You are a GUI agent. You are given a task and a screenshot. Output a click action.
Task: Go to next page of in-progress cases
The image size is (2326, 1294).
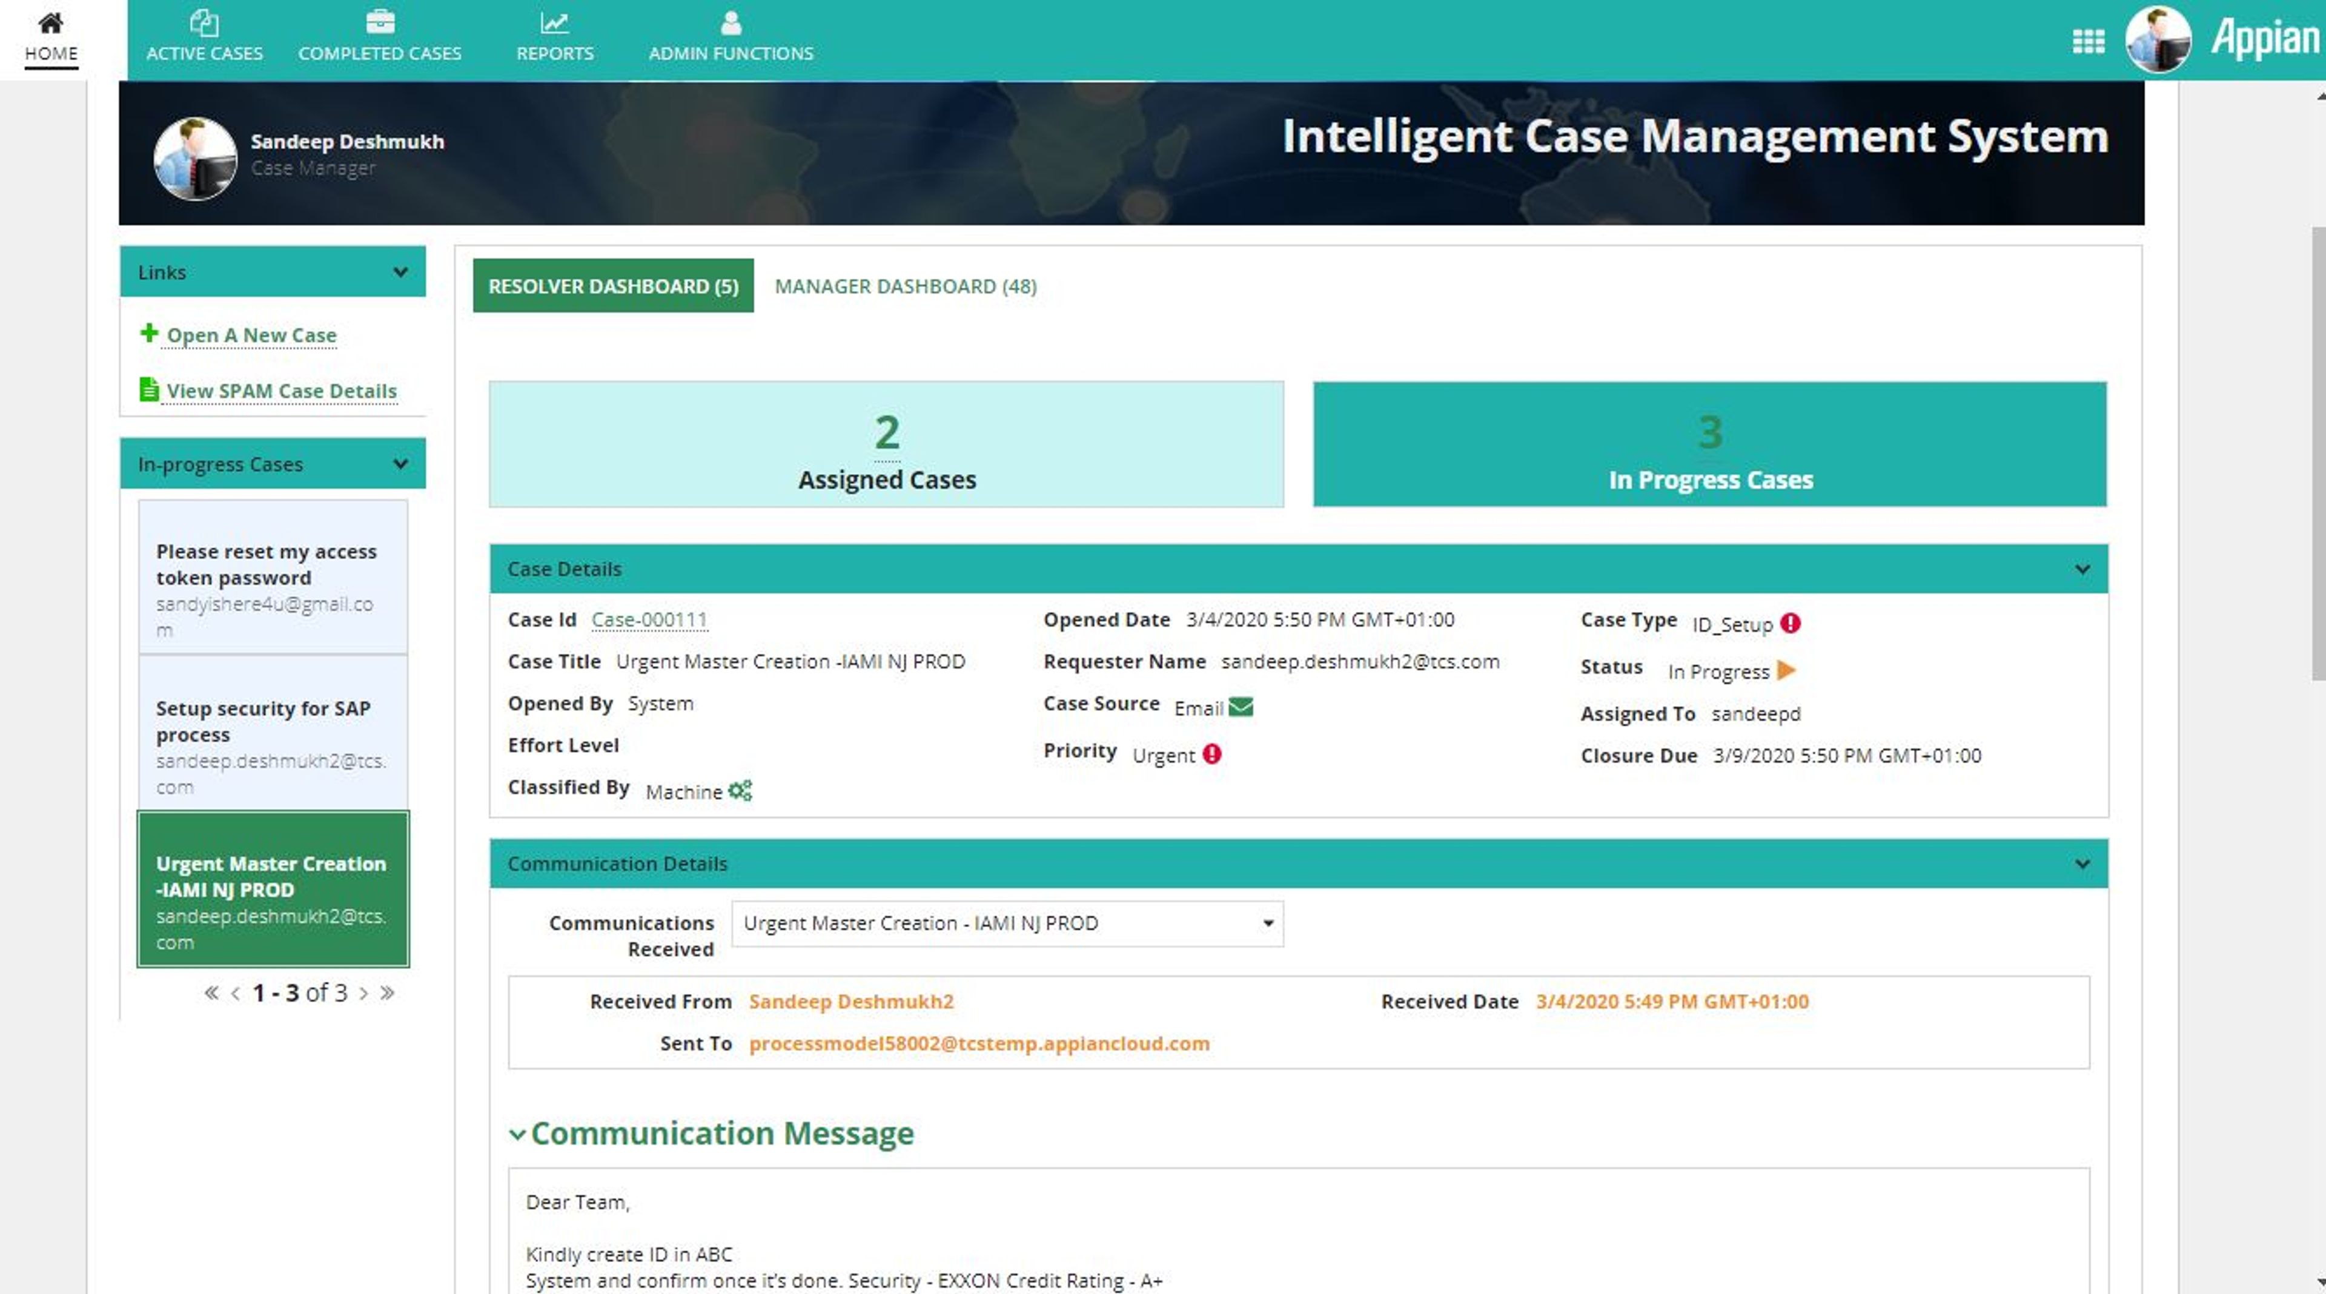[x=364, y=992]
